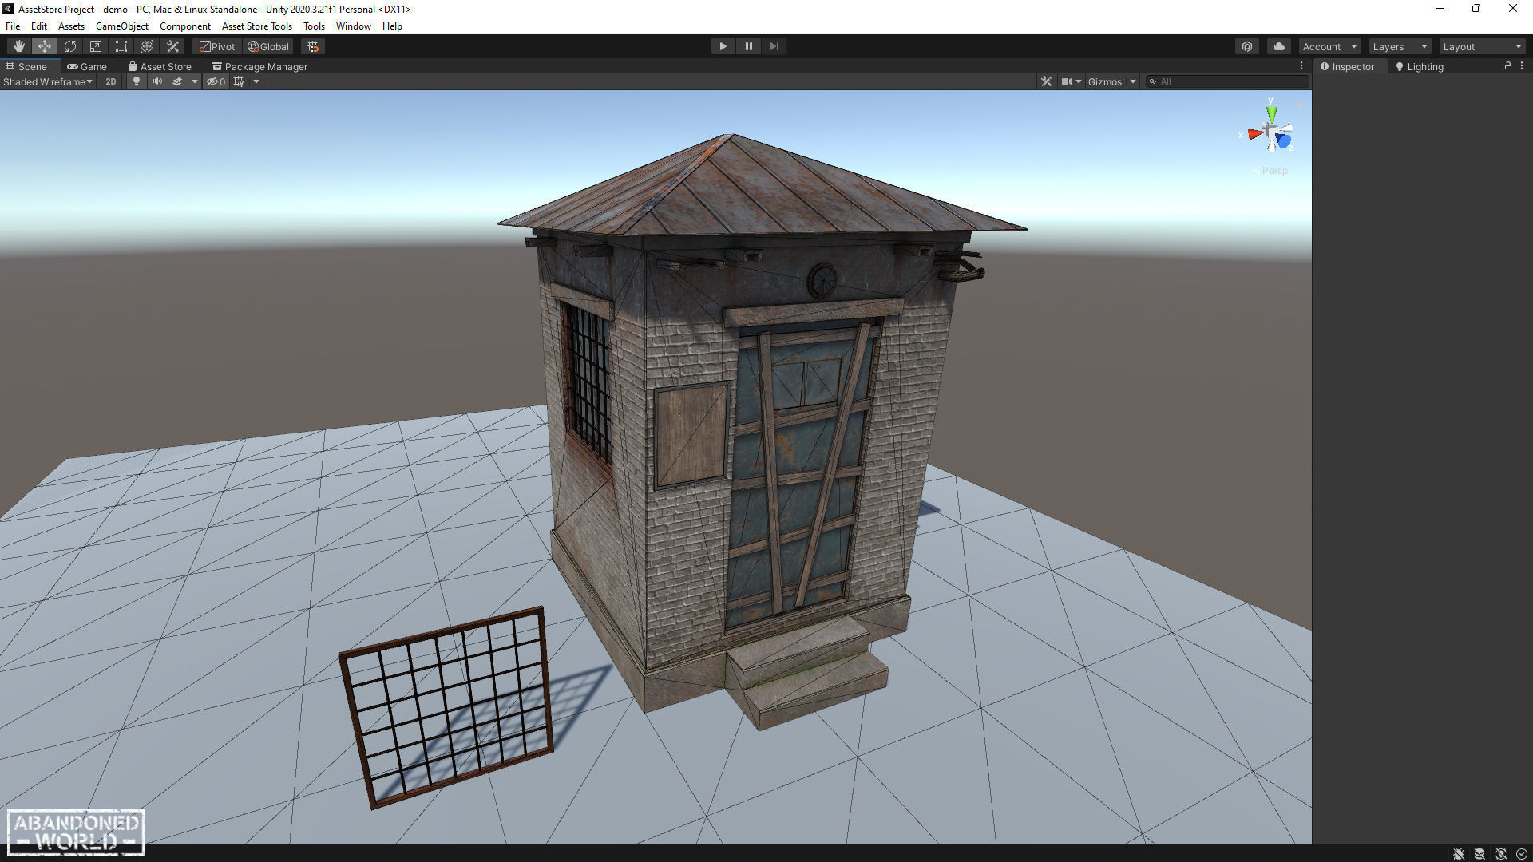
Task: Click the Persp projection label
Action: pyautogui.click(x=1274, y=171)
